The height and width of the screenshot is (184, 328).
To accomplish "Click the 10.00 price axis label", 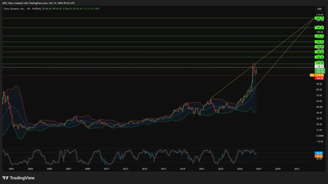I will (x=319, y=130).
